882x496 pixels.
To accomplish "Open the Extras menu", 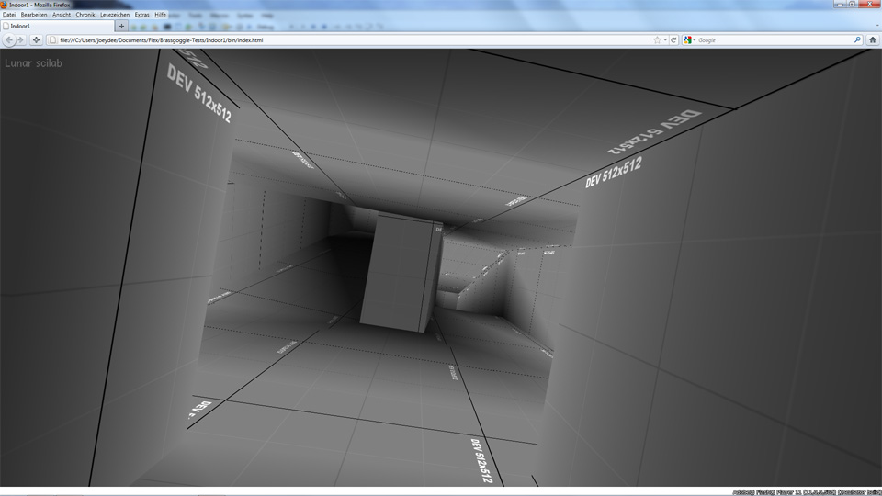I will [141, 16].
